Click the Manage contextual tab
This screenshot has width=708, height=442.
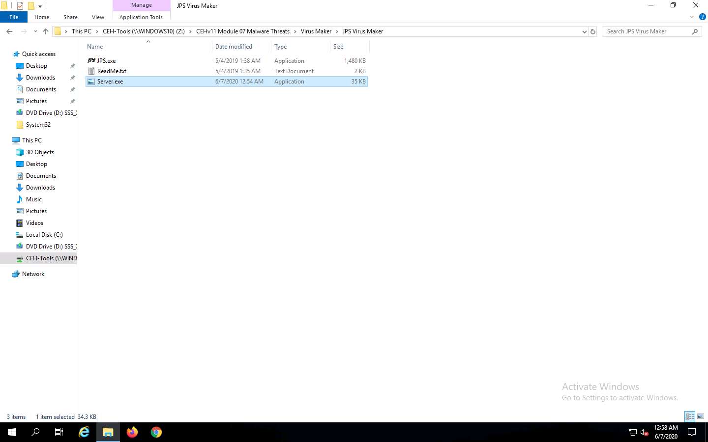142,5
